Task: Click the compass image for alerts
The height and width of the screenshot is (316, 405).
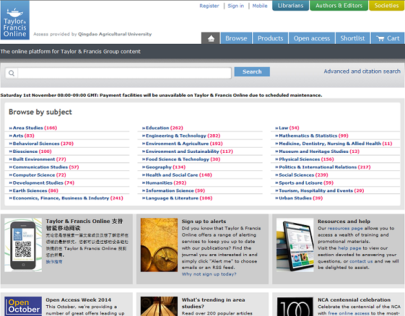Action: [x=159, y=244]
